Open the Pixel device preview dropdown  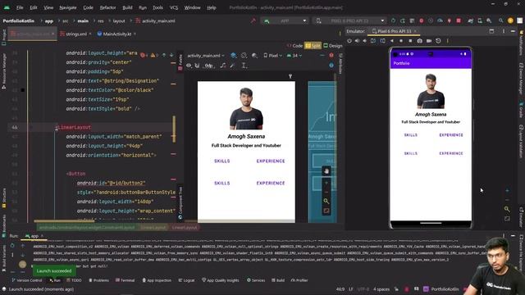coord(273,56)
